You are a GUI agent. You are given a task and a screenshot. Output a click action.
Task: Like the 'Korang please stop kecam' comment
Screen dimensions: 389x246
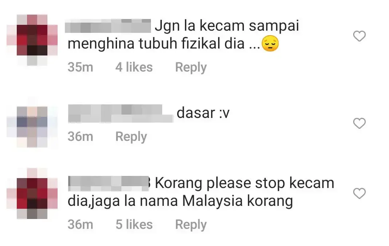pos(359,193)
